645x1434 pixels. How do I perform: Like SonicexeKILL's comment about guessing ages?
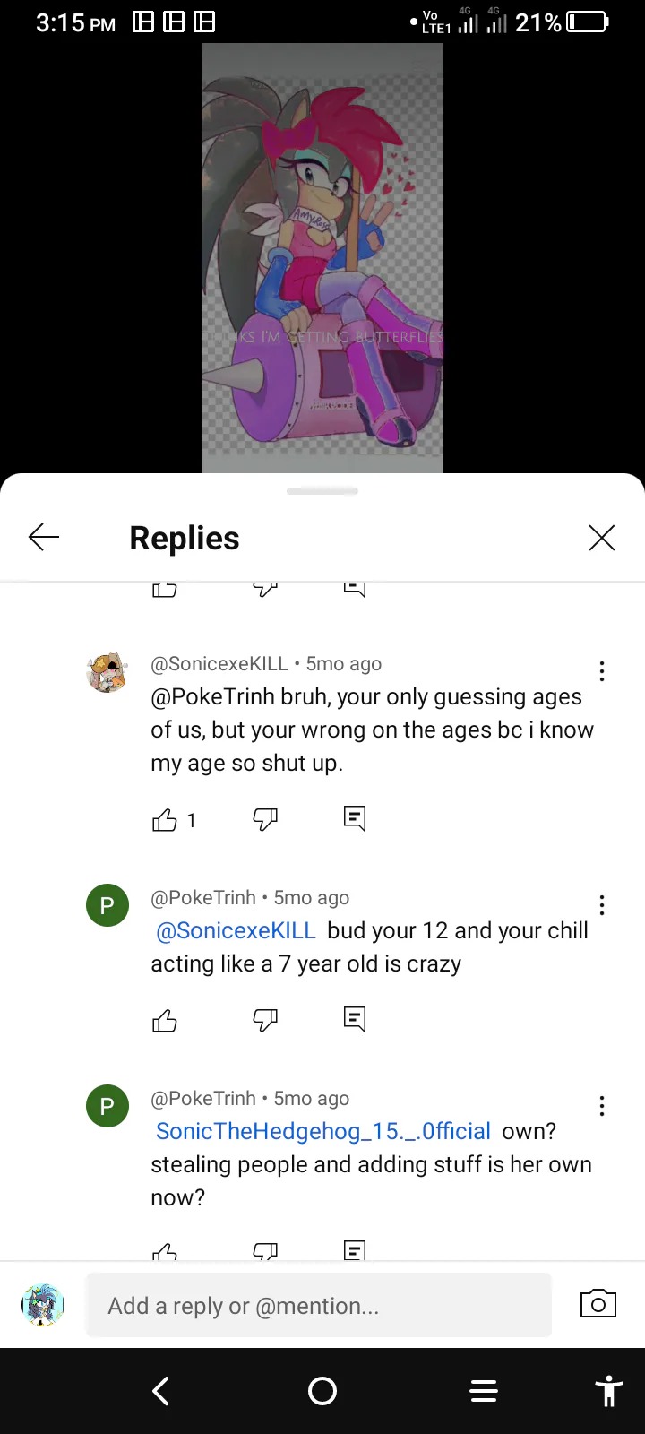[x=165, y=820]
